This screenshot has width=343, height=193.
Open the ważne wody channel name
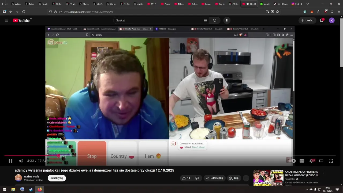click(32, 176)
